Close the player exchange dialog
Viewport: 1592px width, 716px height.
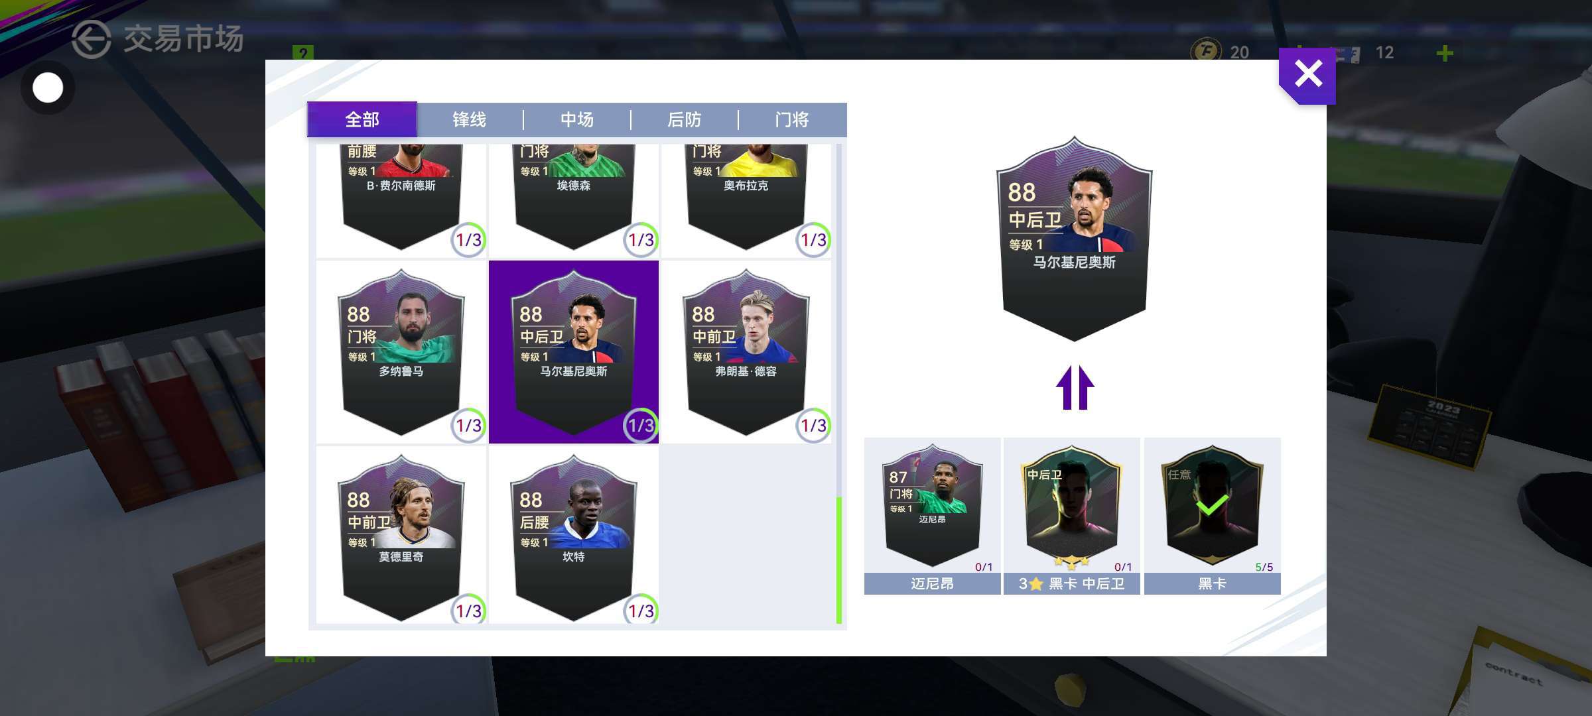coord(1307,75)
